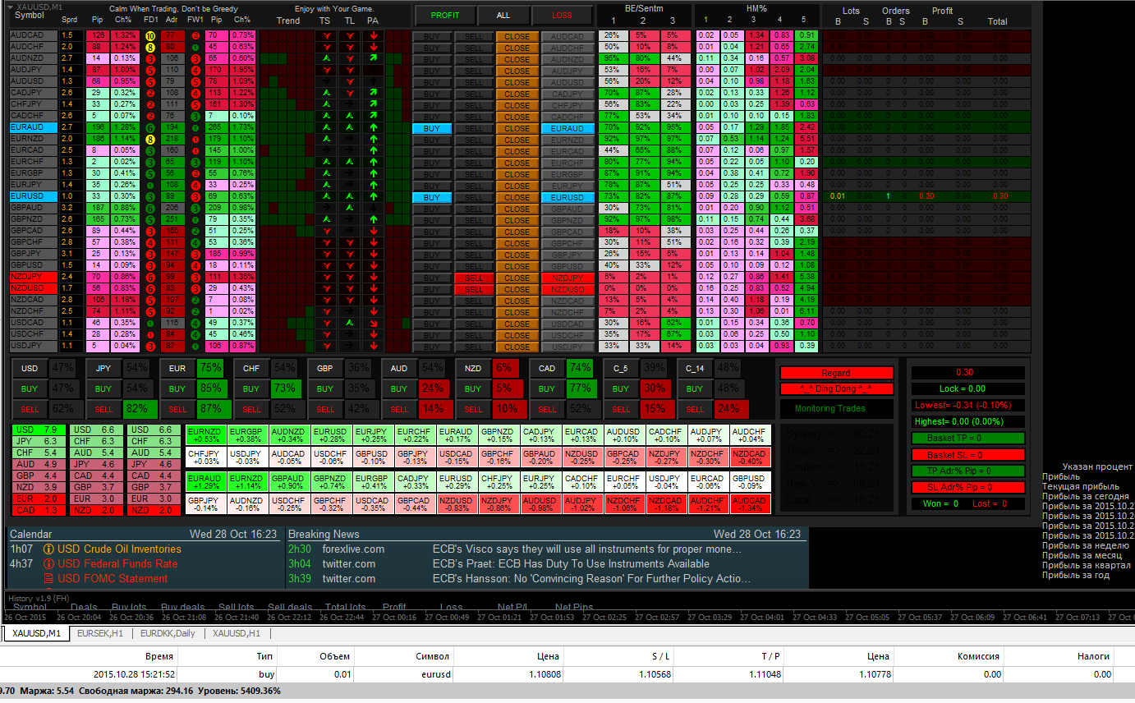Switch to the EURSEK,H1 chart tab

[100, 633]
